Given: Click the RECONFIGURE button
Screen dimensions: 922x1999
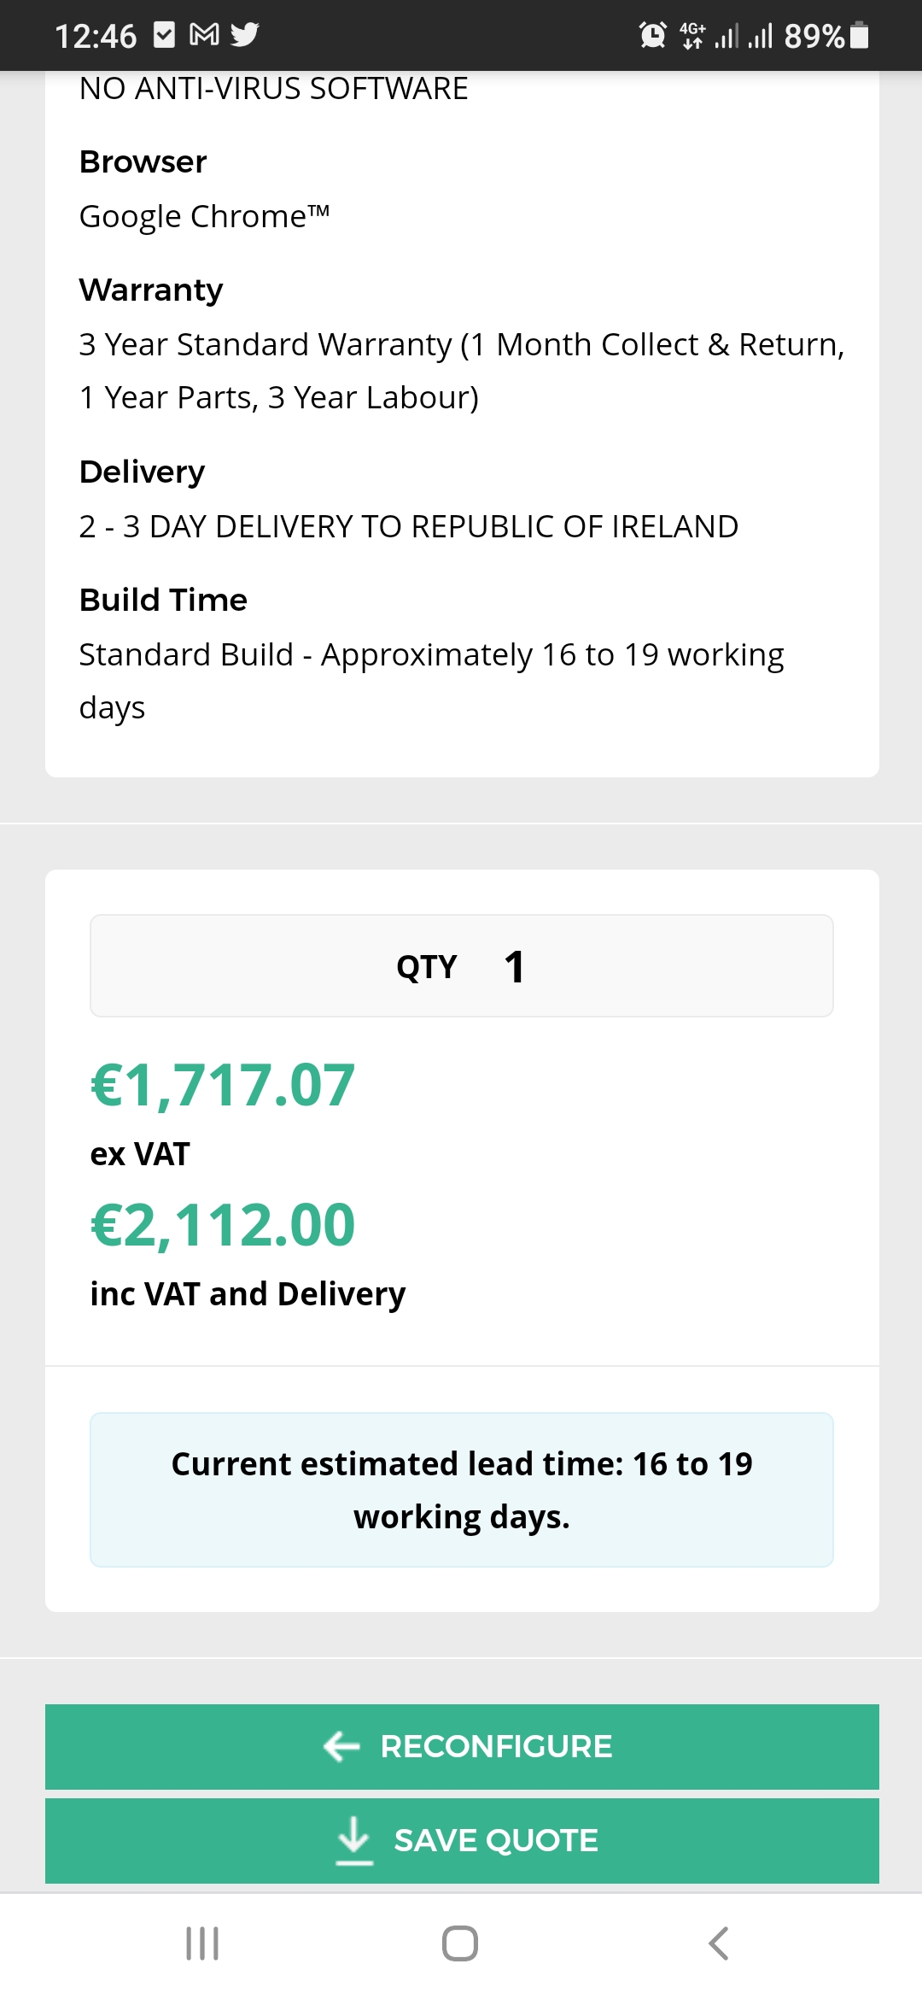Looking at the screenshot, I should [462, 1746].
